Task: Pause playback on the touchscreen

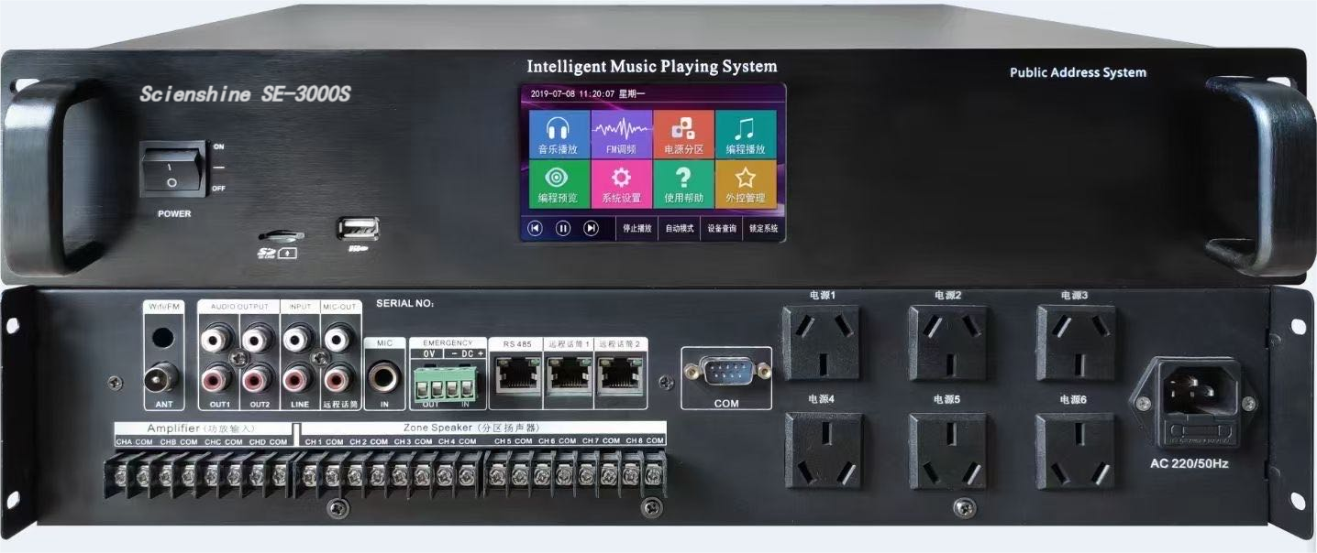Action: click(563, 228)
